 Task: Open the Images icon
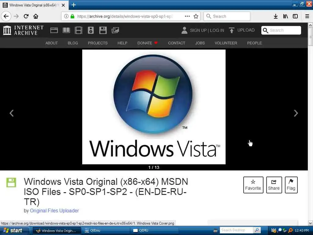tap(115, 30)
